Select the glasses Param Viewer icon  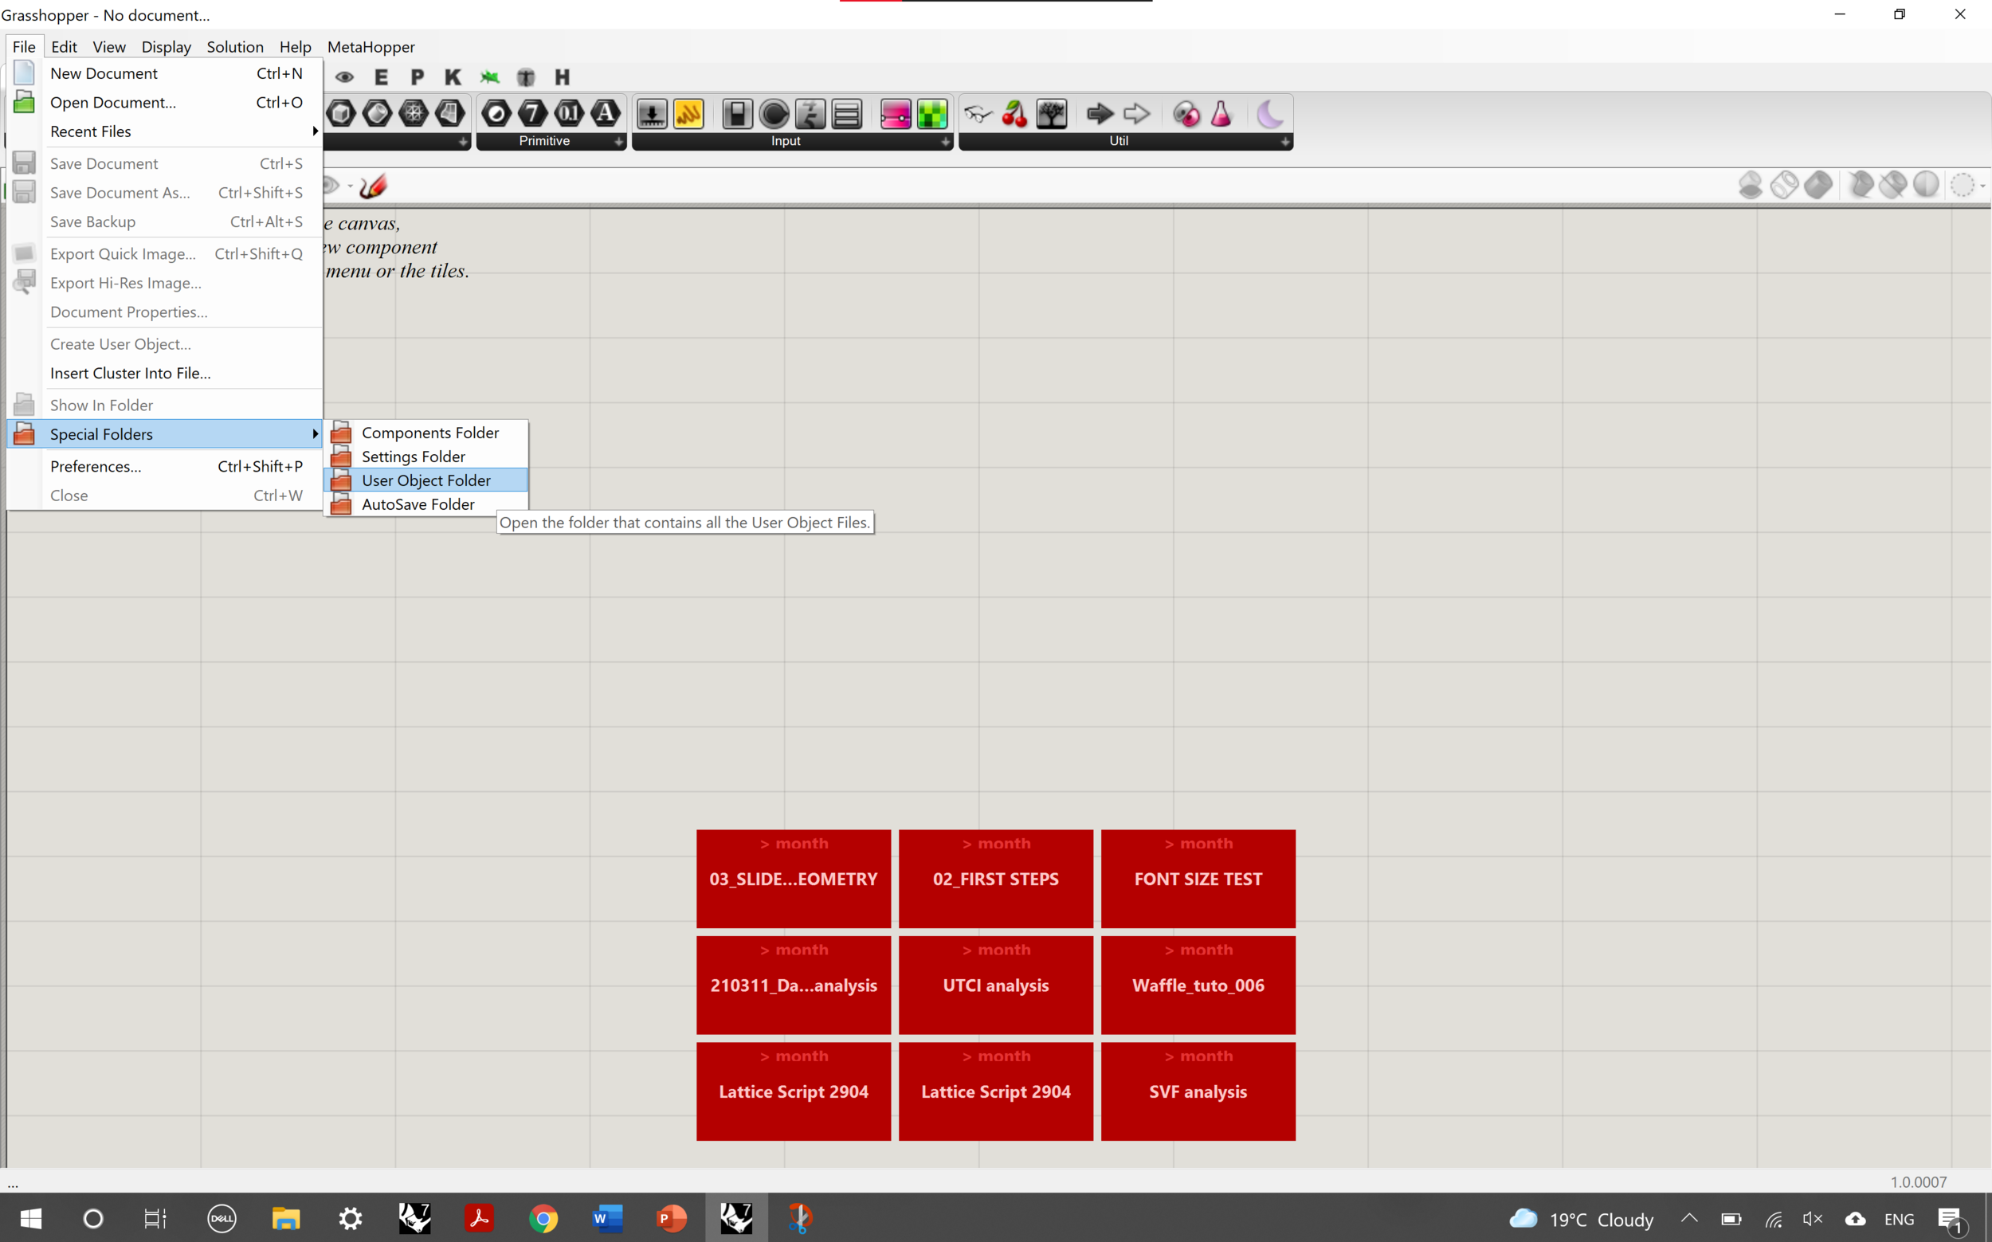coord(978,113)
